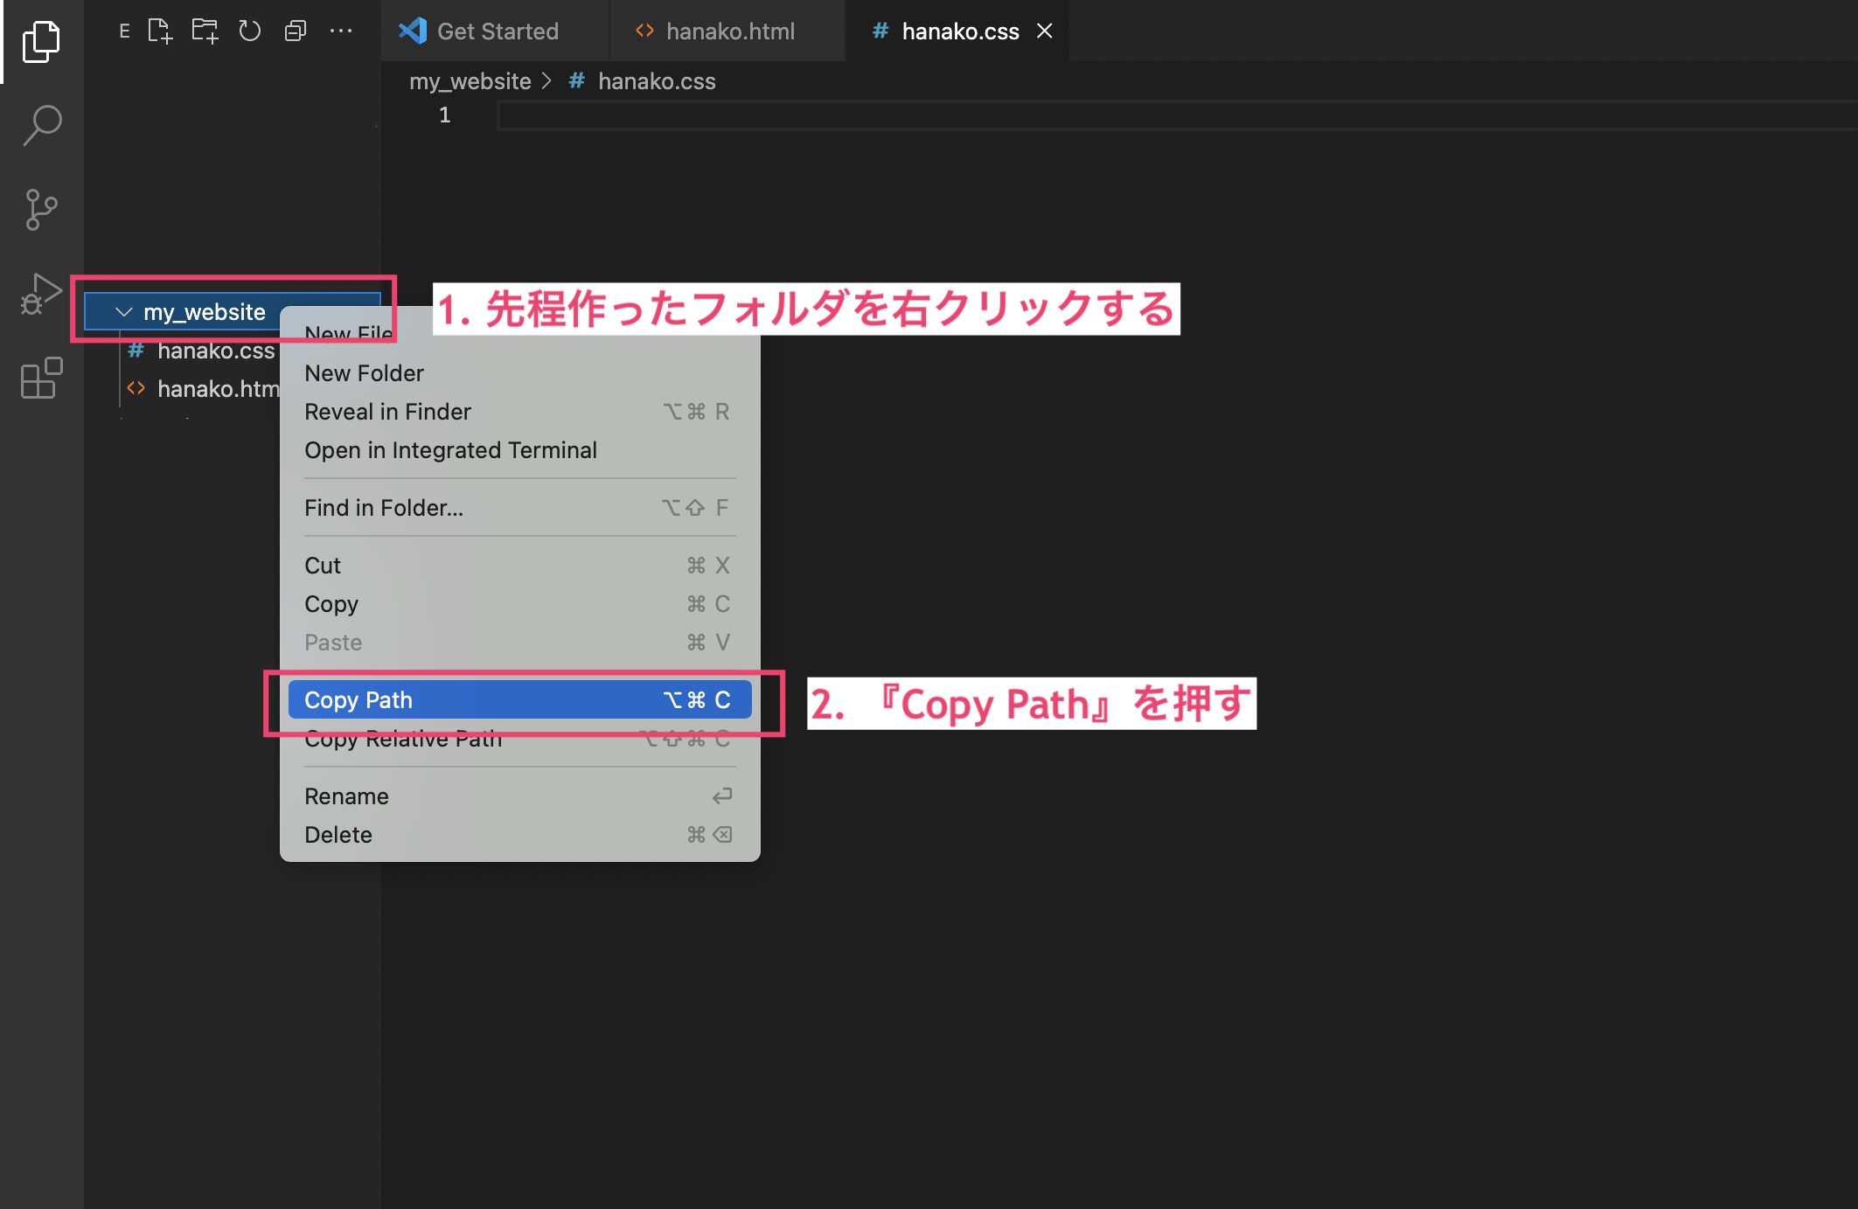Click New File icon in explorer toolbar

(160, 31)
